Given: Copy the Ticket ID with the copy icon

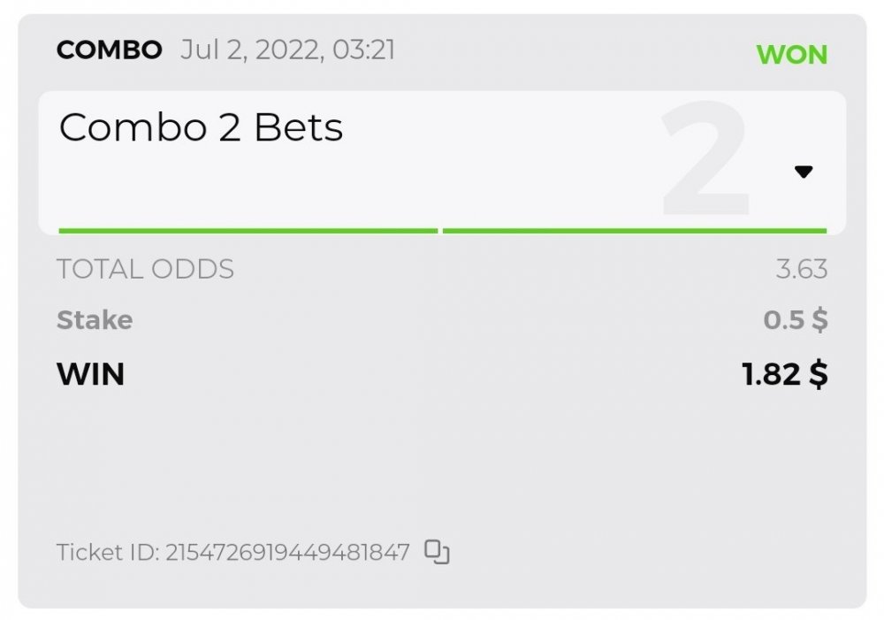Looking at the screenshot, I should (438, 553).
